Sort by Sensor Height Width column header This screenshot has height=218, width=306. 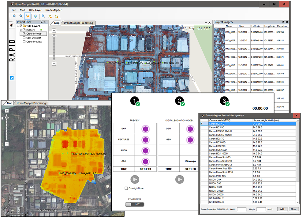click(274, 120)
